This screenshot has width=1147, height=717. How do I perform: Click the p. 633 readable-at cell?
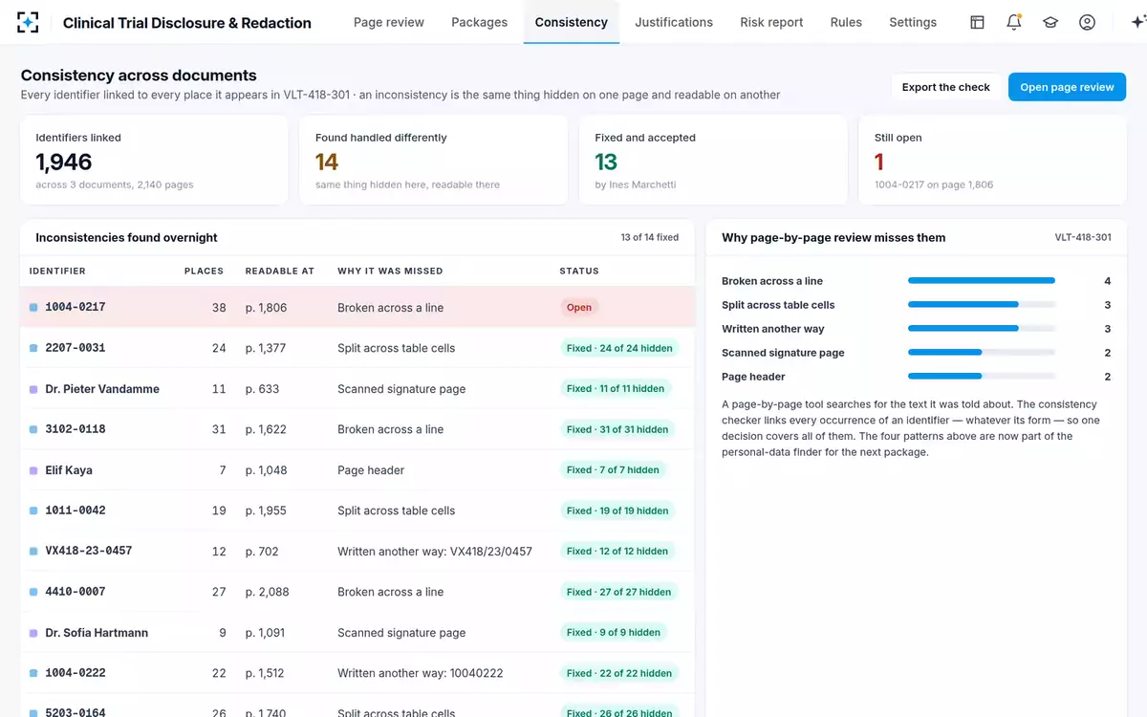click(262, 389)
